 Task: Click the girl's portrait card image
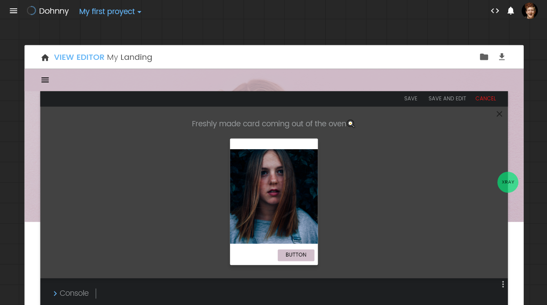(x=274, y=196)
